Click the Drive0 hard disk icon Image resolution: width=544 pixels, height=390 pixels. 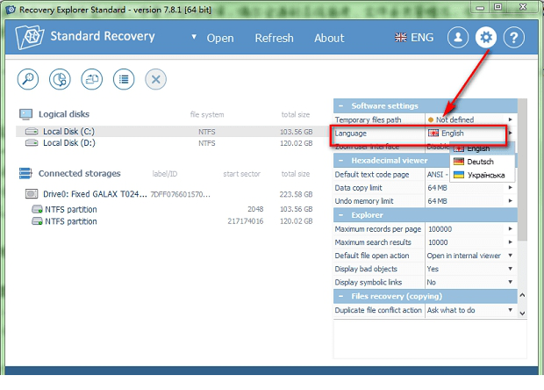click(x=32, y=194)
